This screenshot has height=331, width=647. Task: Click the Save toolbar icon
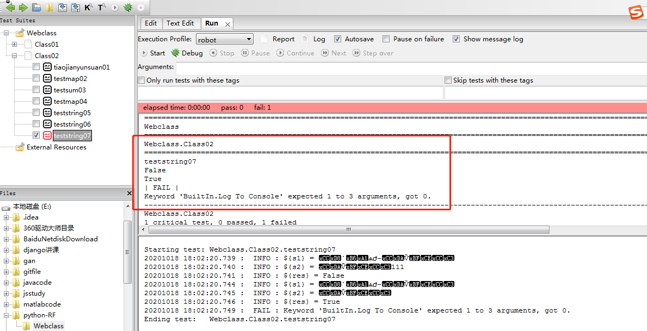pyautogui.click(x=63, y=7)
